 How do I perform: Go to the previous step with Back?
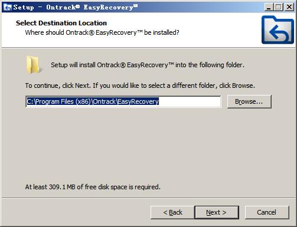[x=172, y=212]
